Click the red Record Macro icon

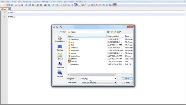(97, 5)
